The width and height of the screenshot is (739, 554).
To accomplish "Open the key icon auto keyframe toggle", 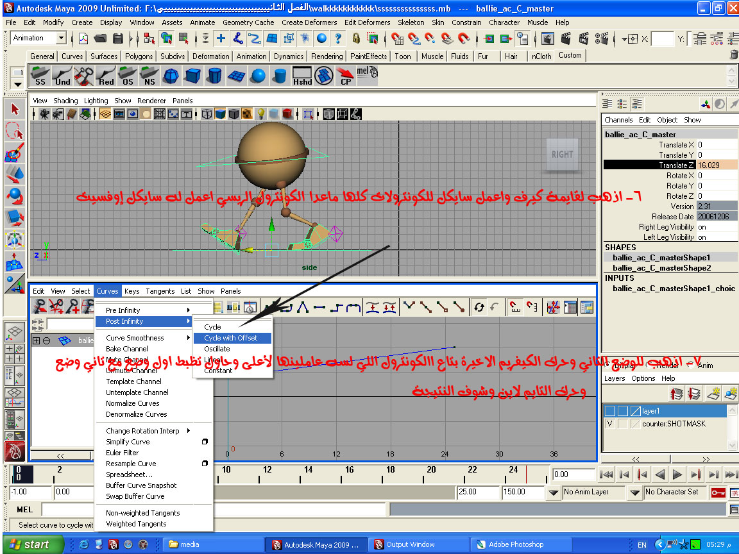I will point(718,492).
